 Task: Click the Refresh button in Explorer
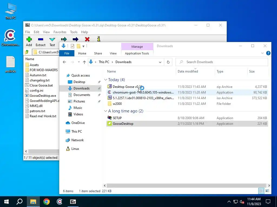click(x=168, y=62)
